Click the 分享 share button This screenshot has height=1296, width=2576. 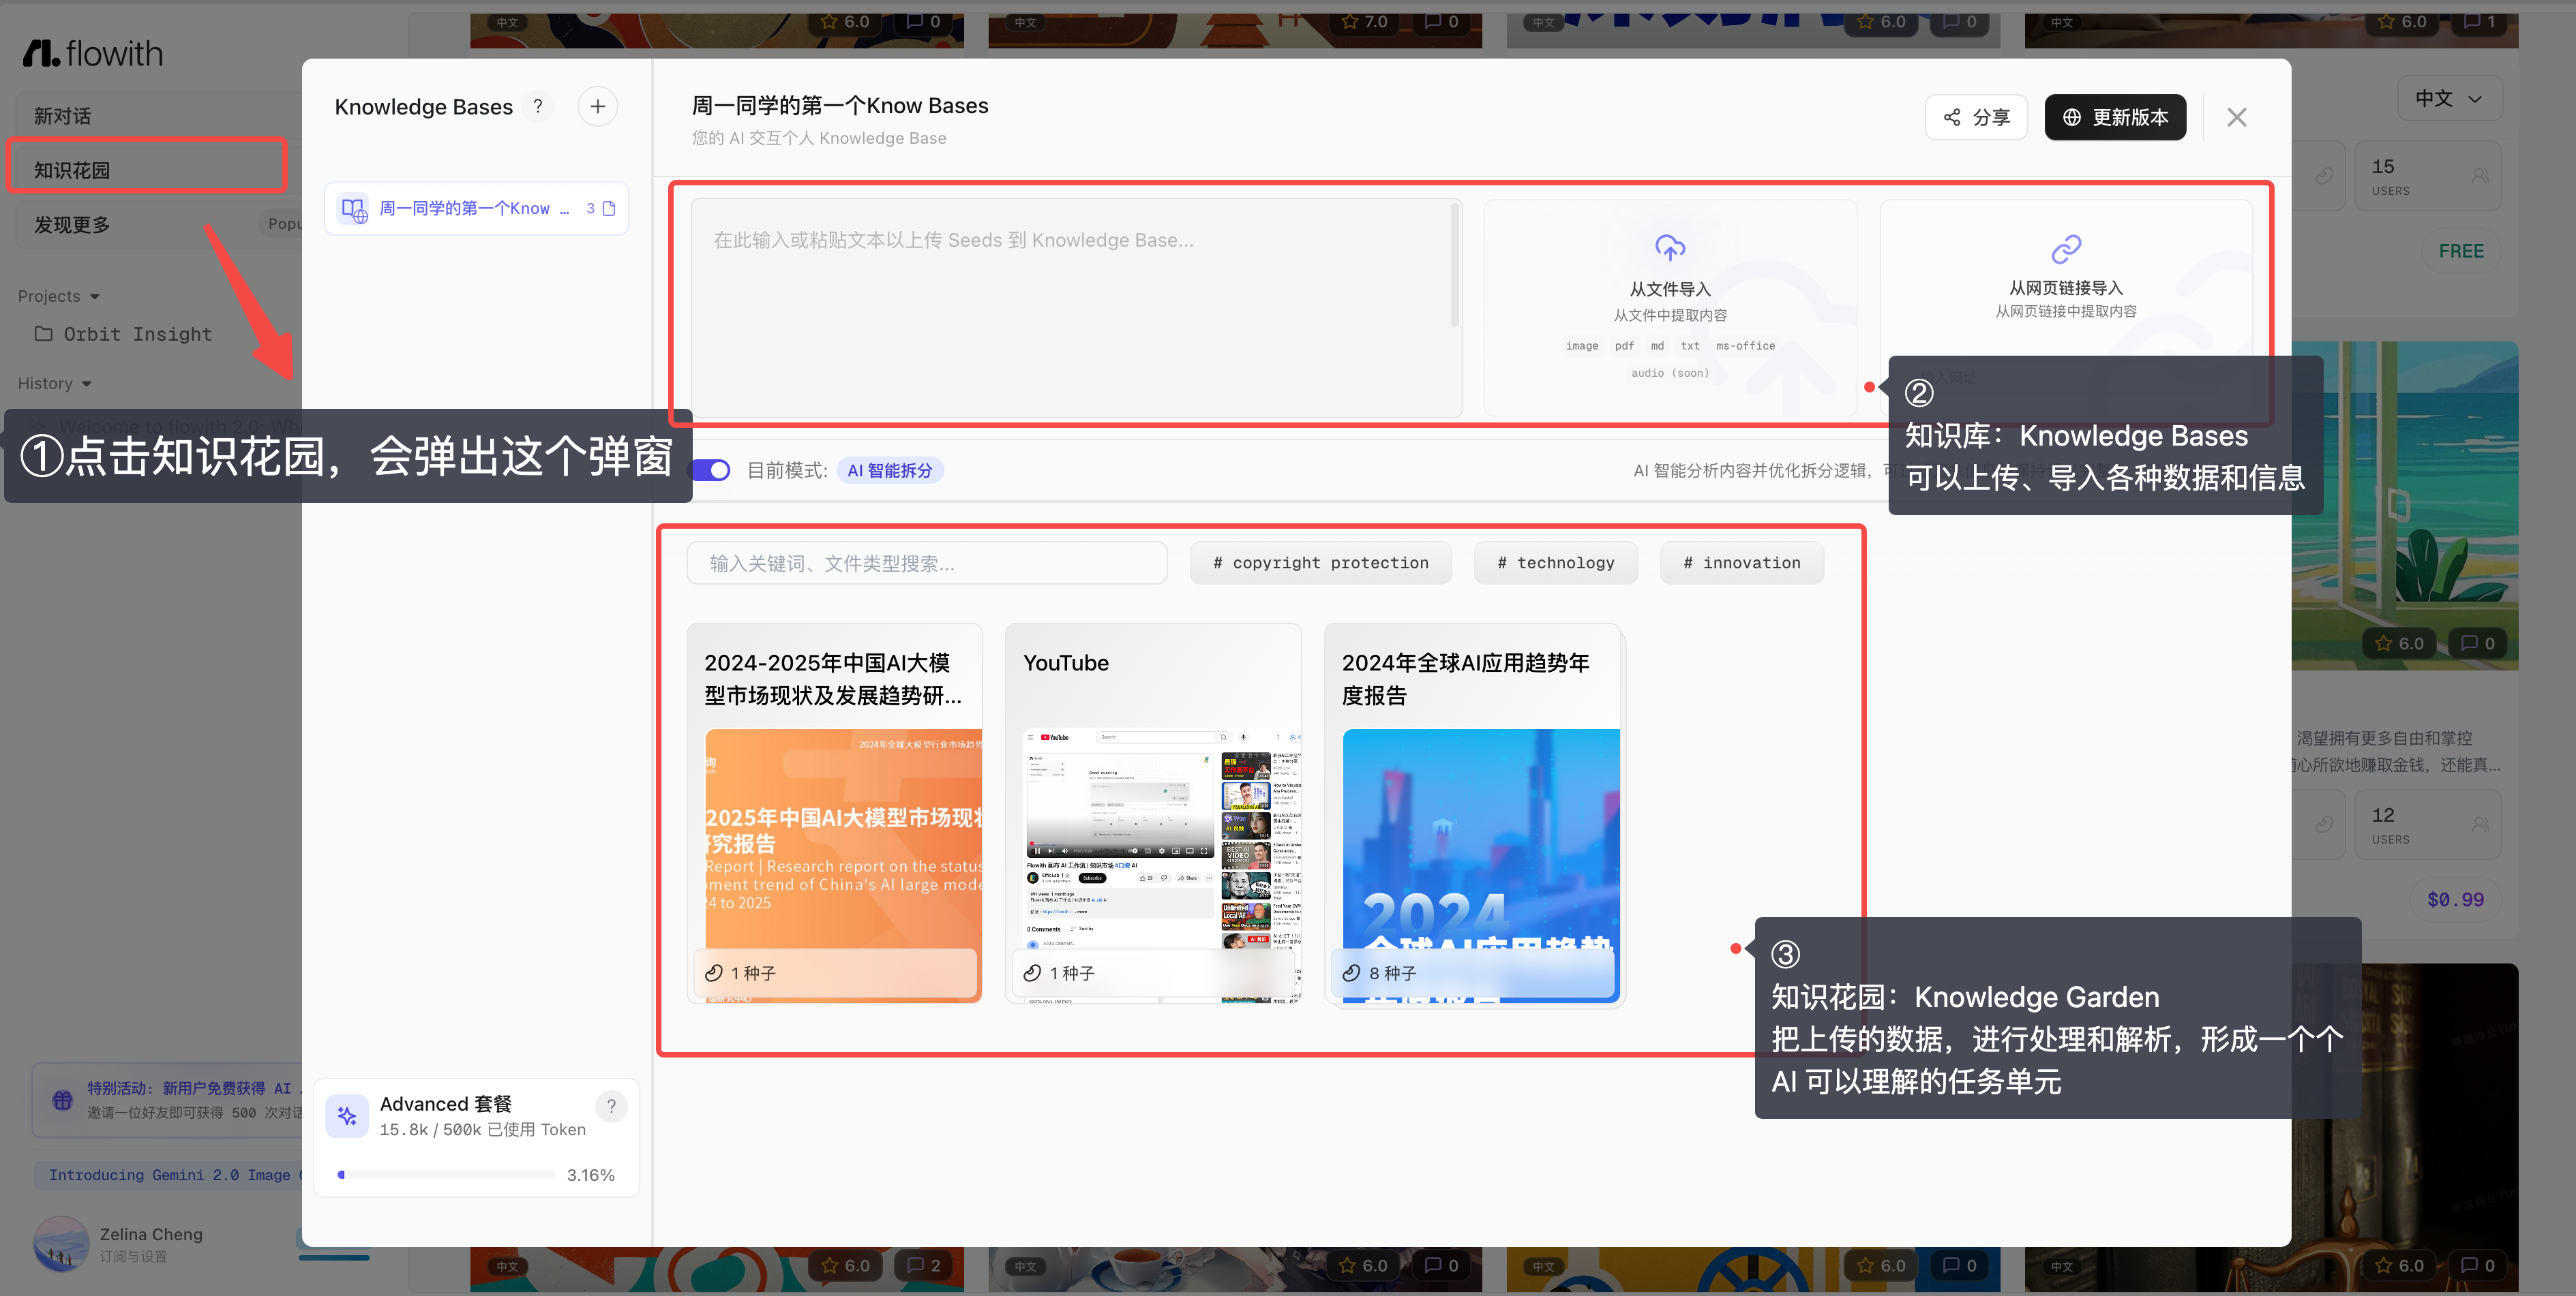pyautogui.click(x=1975, y=117)
